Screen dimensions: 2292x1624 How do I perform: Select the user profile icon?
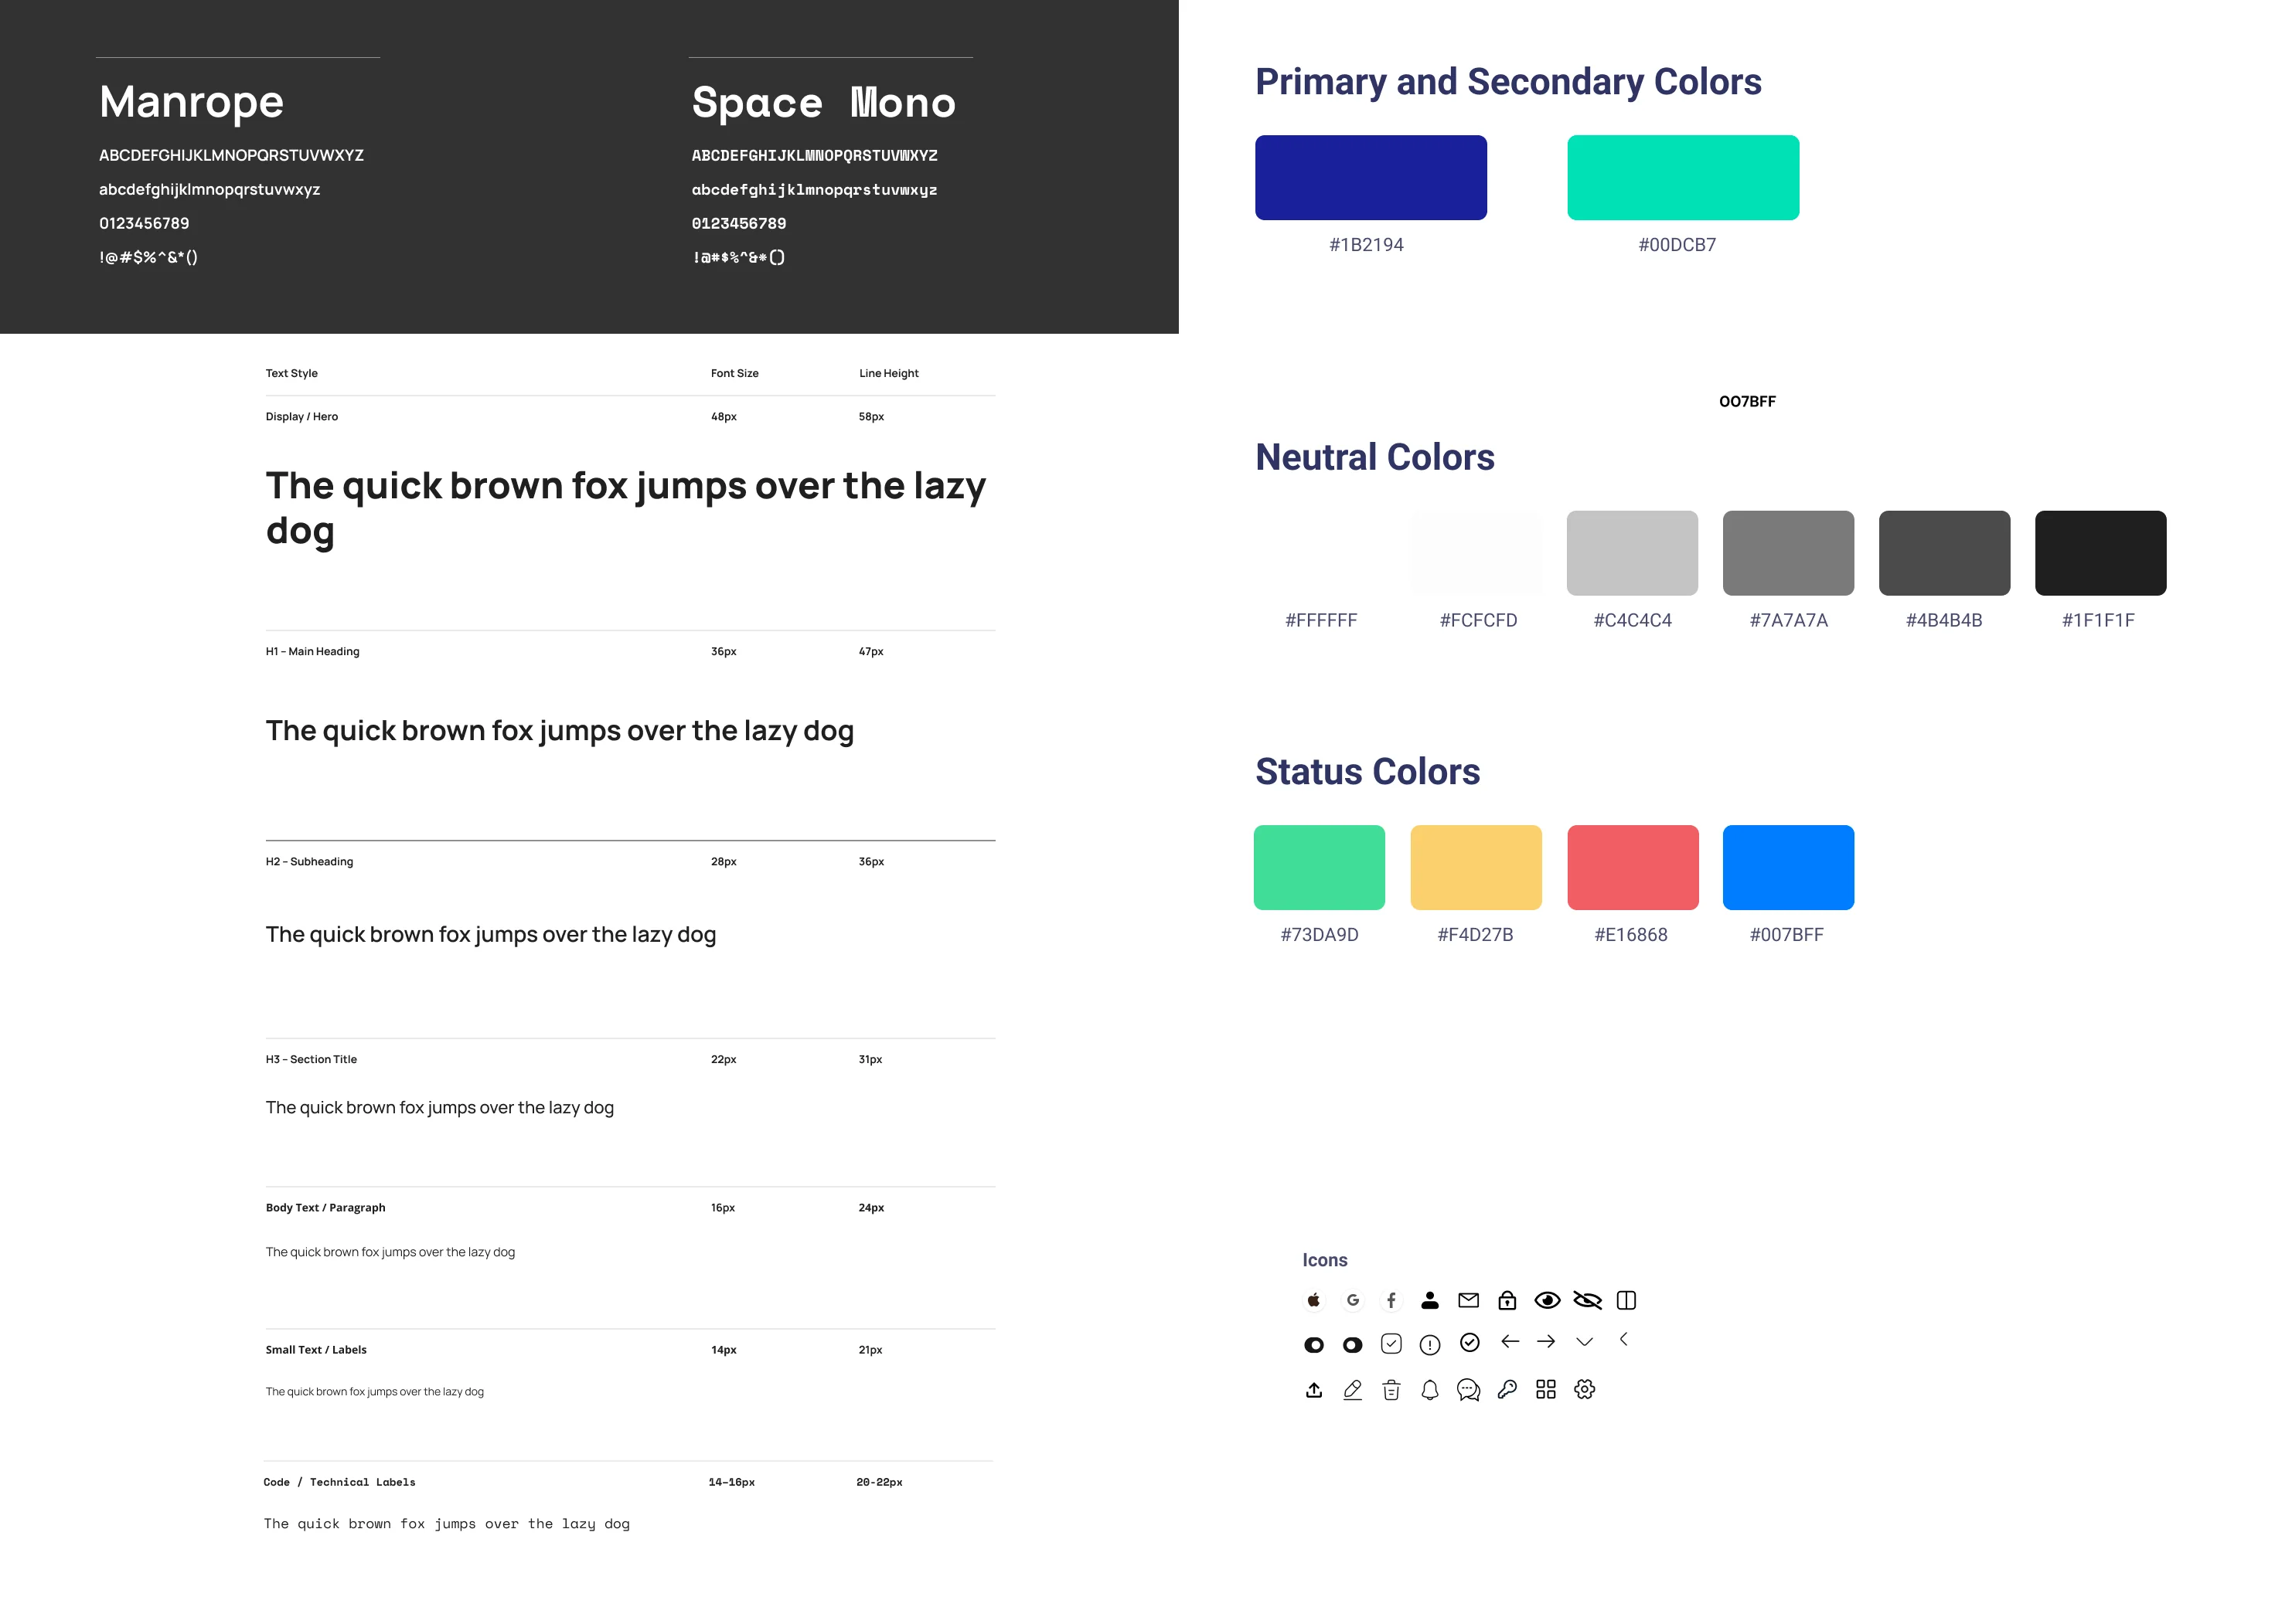pyautogui.click(x=1429, y=1300)
